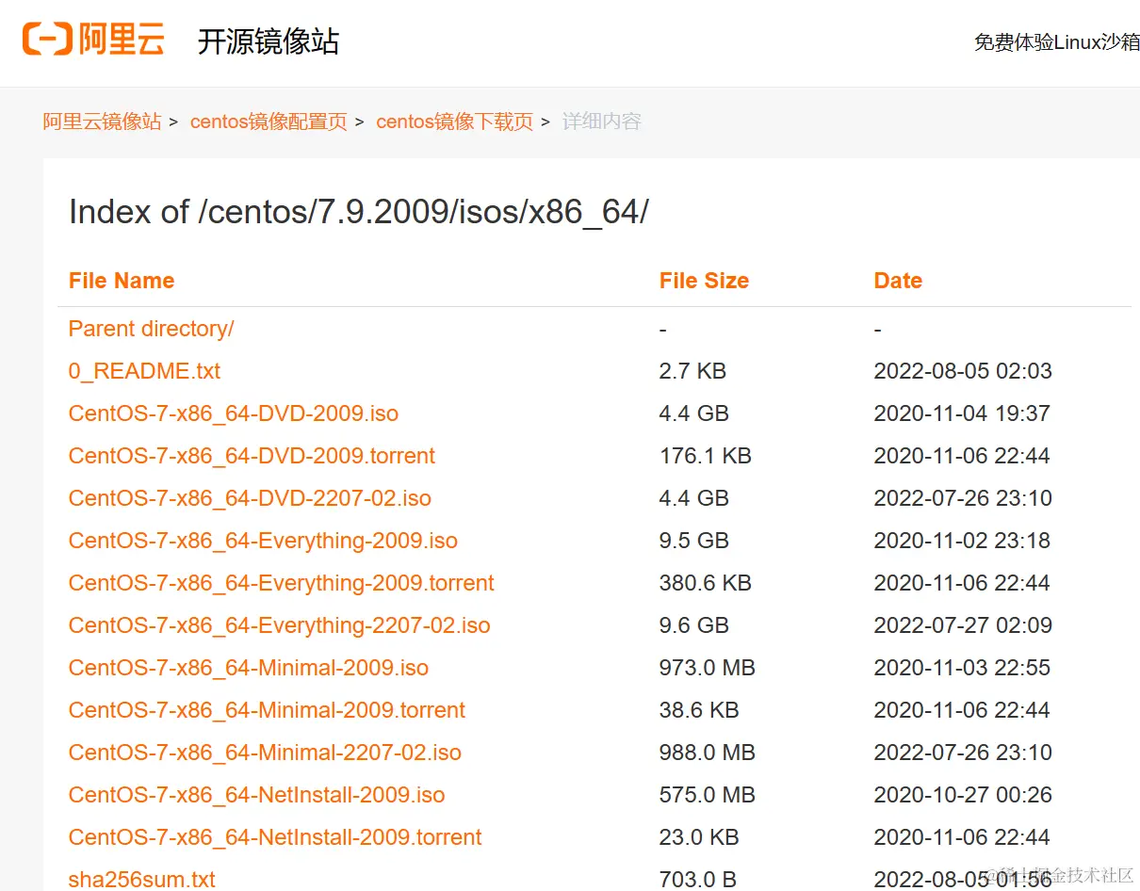Click the 详细内容 breadcrumb text

tap(602, 121)
